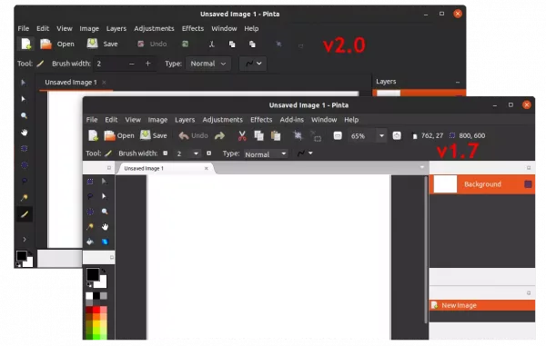Select the Zoom magnifier in the v2.0 toolbox

(x=24, y=115)
